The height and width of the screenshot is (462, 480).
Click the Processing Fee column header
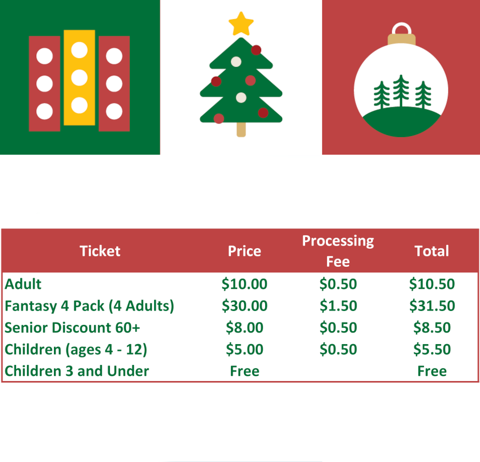coord(338,251)
